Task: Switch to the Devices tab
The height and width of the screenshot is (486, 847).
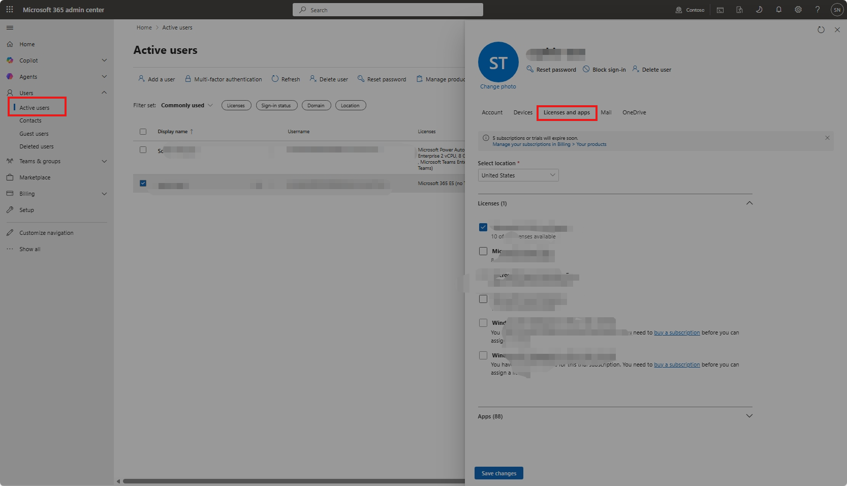Action: (523, 112)
